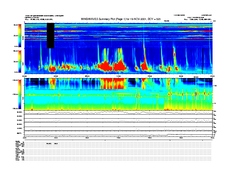Screen dimensions: 229x177
Task: Click the 20.00 tick on RAD2 colorbar
Action: click(x=16, y=36)
